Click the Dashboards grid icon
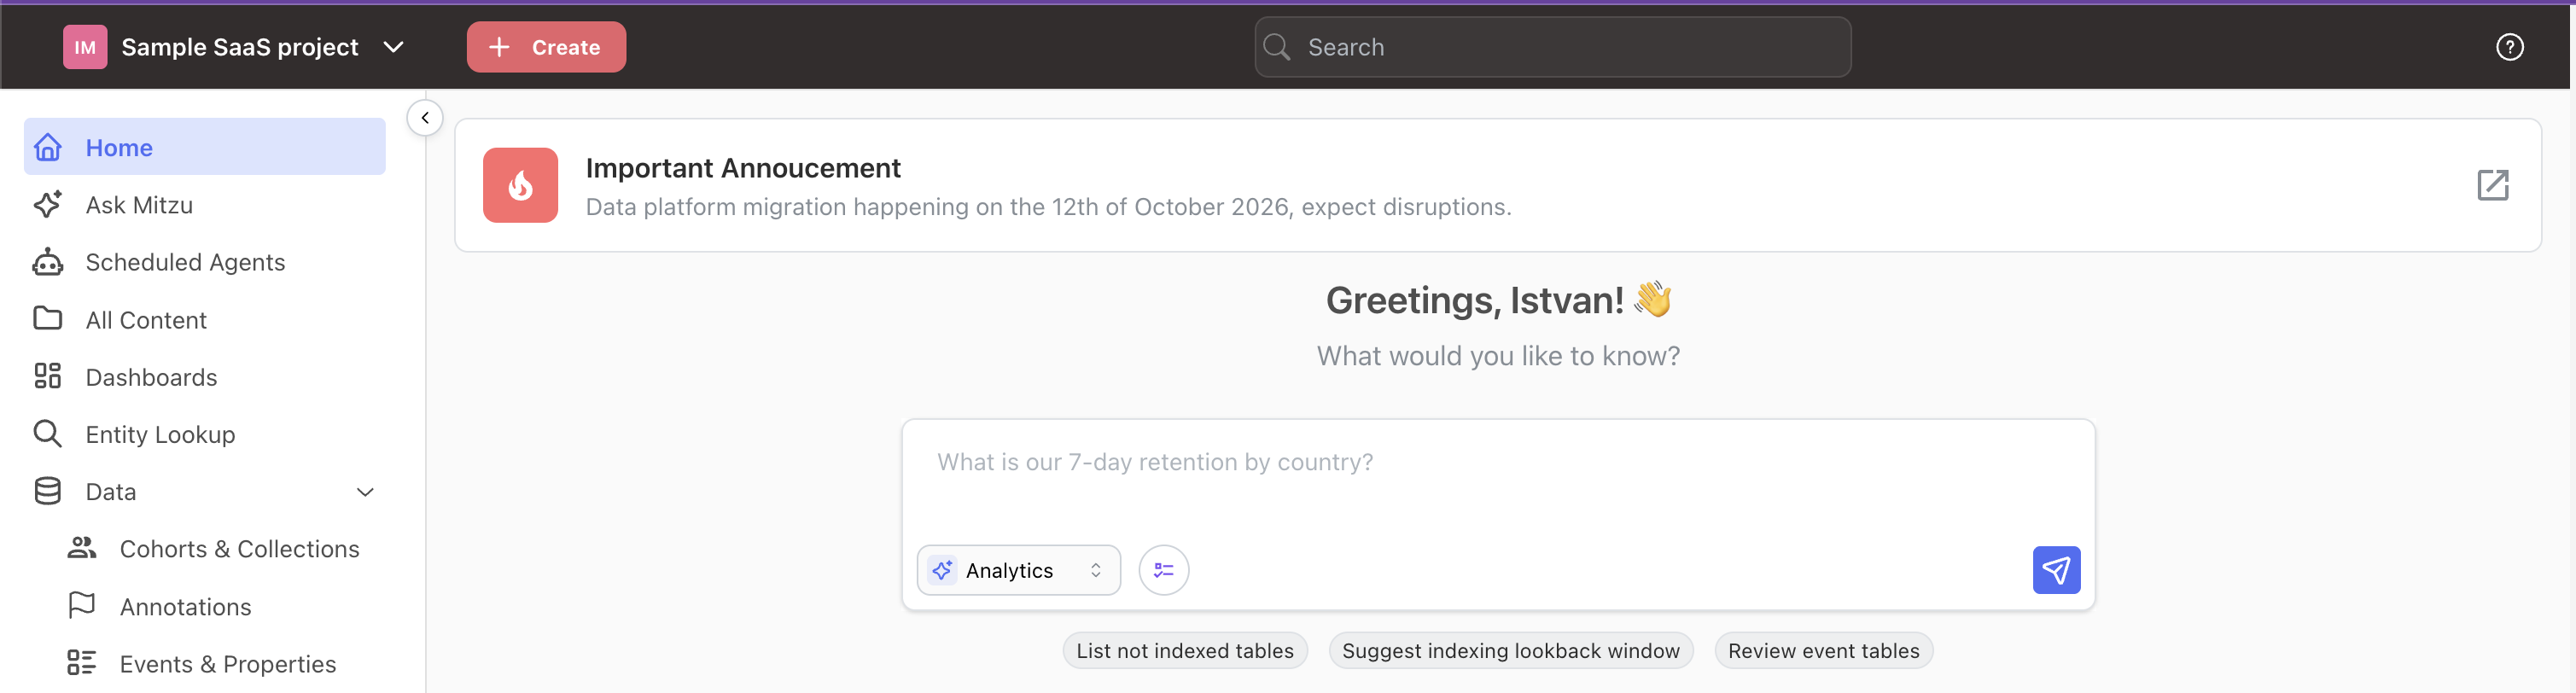The image size is (2576, 693). 48,377
